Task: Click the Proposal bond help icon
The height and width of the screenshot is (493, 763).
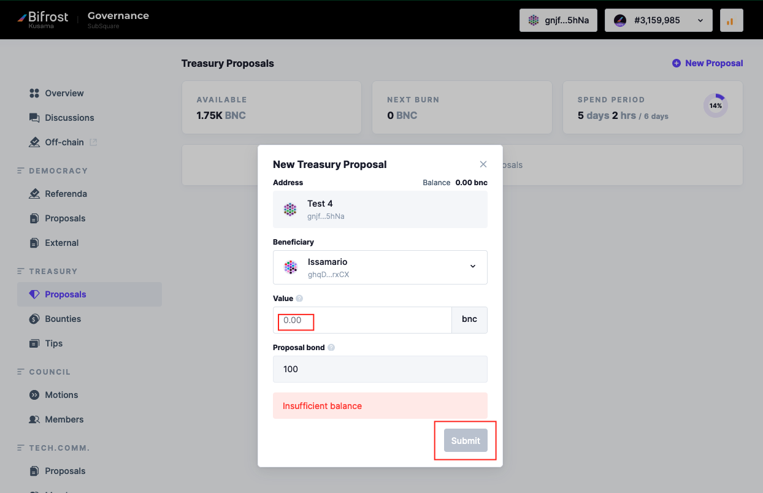Action: point(331,348)
